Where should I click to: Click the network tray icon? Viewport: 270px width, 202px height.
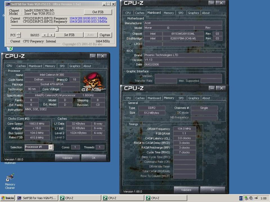(246, 198)
